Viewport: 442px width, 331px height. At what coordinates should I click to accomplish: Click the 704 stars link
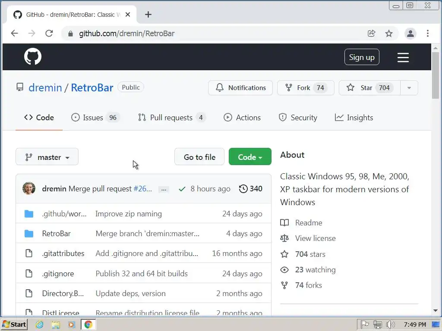310,254
